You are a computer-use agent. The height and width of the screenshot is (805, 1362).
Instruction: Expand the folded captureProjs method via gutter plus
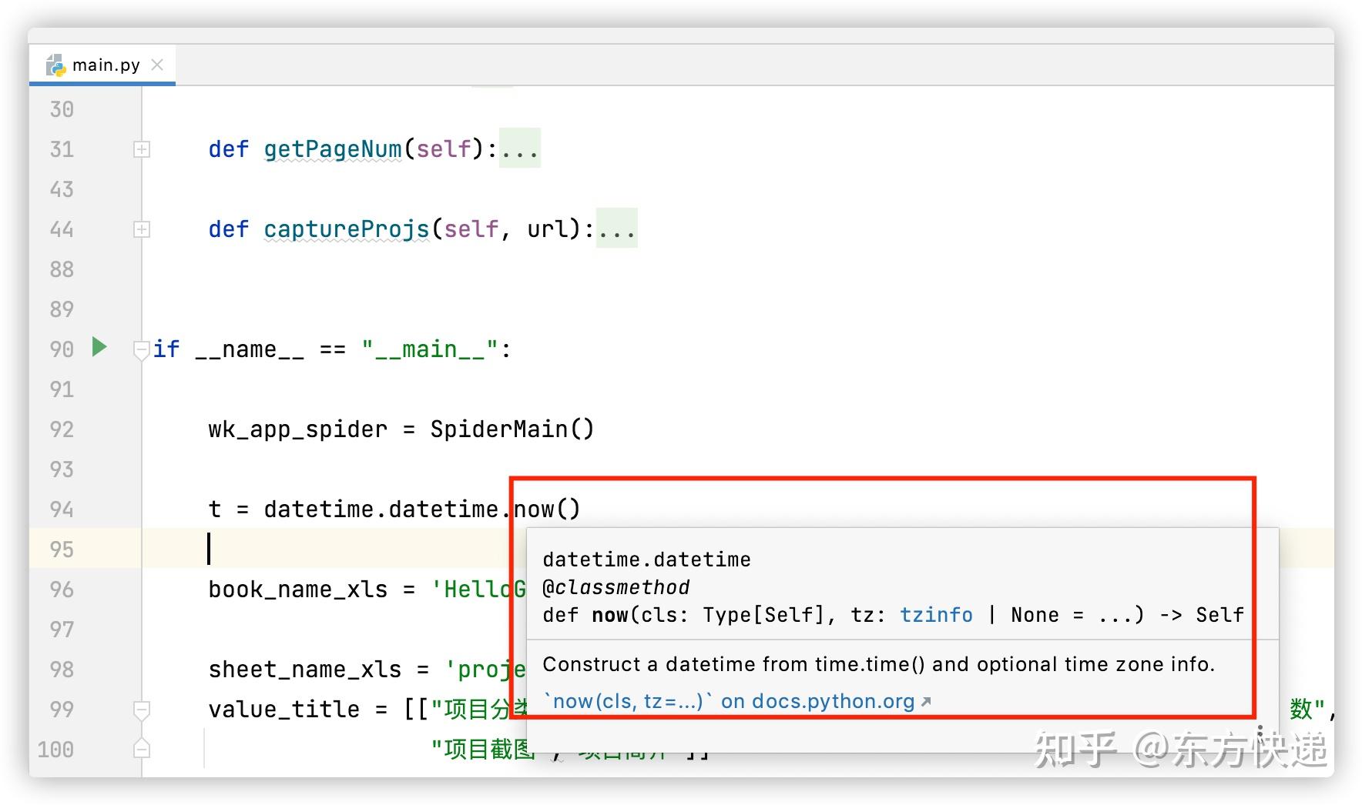click(x=142, y=229)
